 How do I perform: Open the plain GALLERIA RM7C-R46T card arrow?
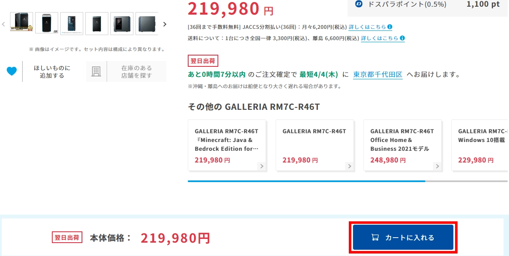point(350,166)
